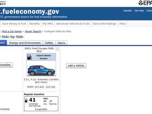Open the Español link

tap(127, 11)
